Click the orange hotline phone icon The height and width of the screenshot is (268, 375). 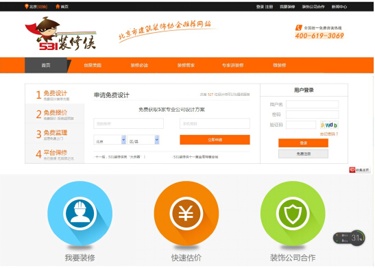[298, 27]
